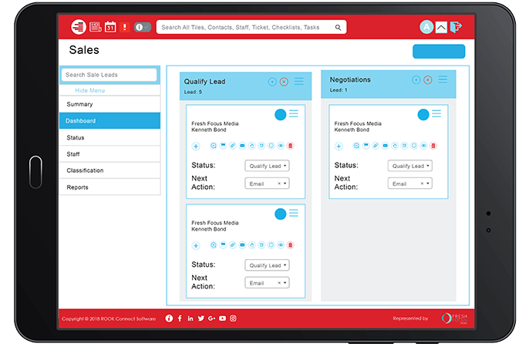Click the Hide Menu link
The image size is (532, 347).
(x=91, y=90)
